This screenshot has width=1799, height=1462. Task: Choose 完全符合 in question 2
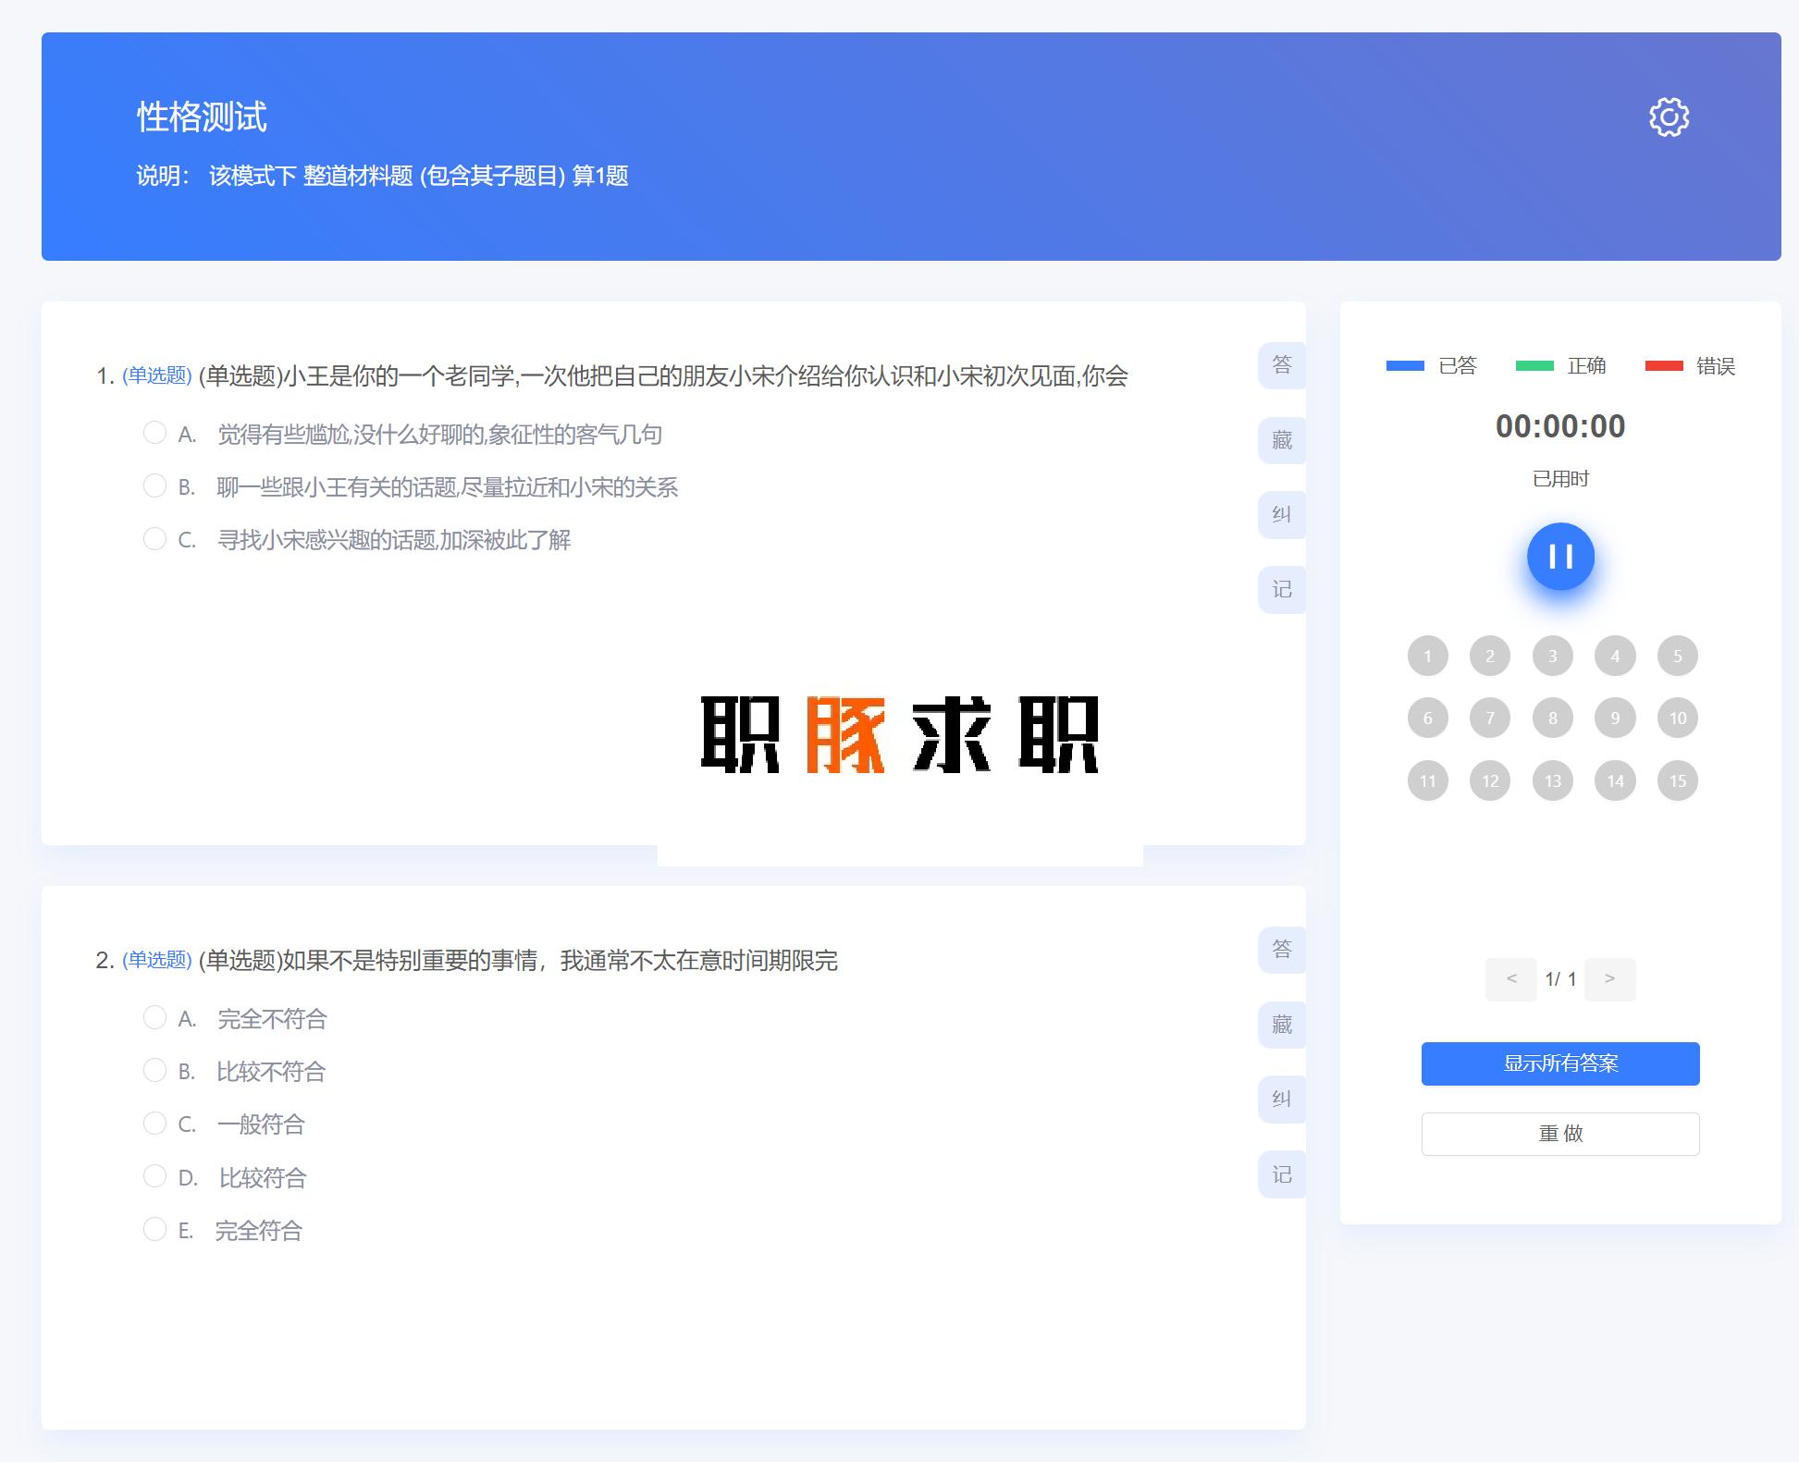tap(154, 1229)
